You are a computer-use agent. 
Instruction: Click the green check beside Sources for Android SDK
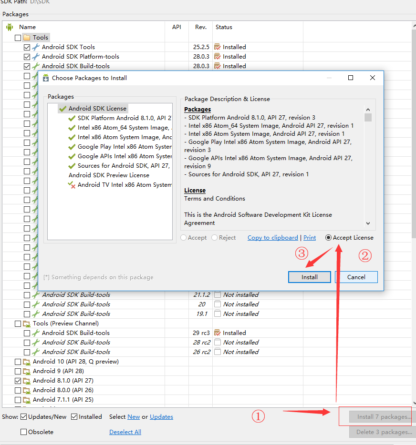pyautogui.click(x=72, y=166)
